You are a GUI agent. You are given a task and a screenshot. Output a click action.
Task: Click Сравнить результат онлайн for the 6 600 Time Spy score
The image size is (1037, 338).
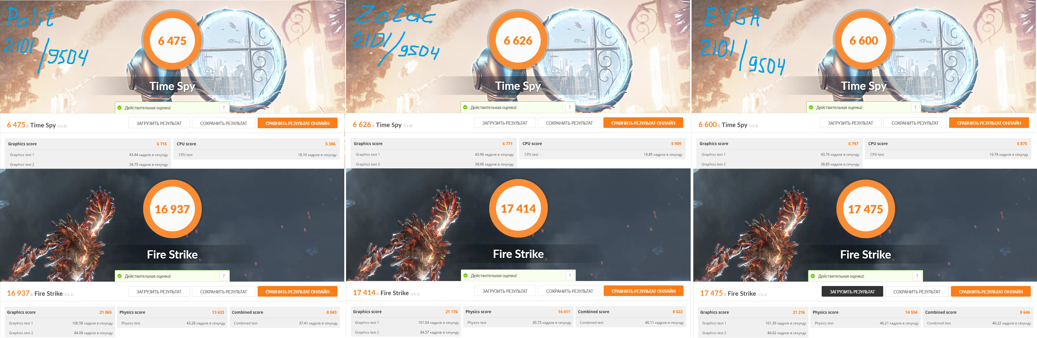(989, 123)
